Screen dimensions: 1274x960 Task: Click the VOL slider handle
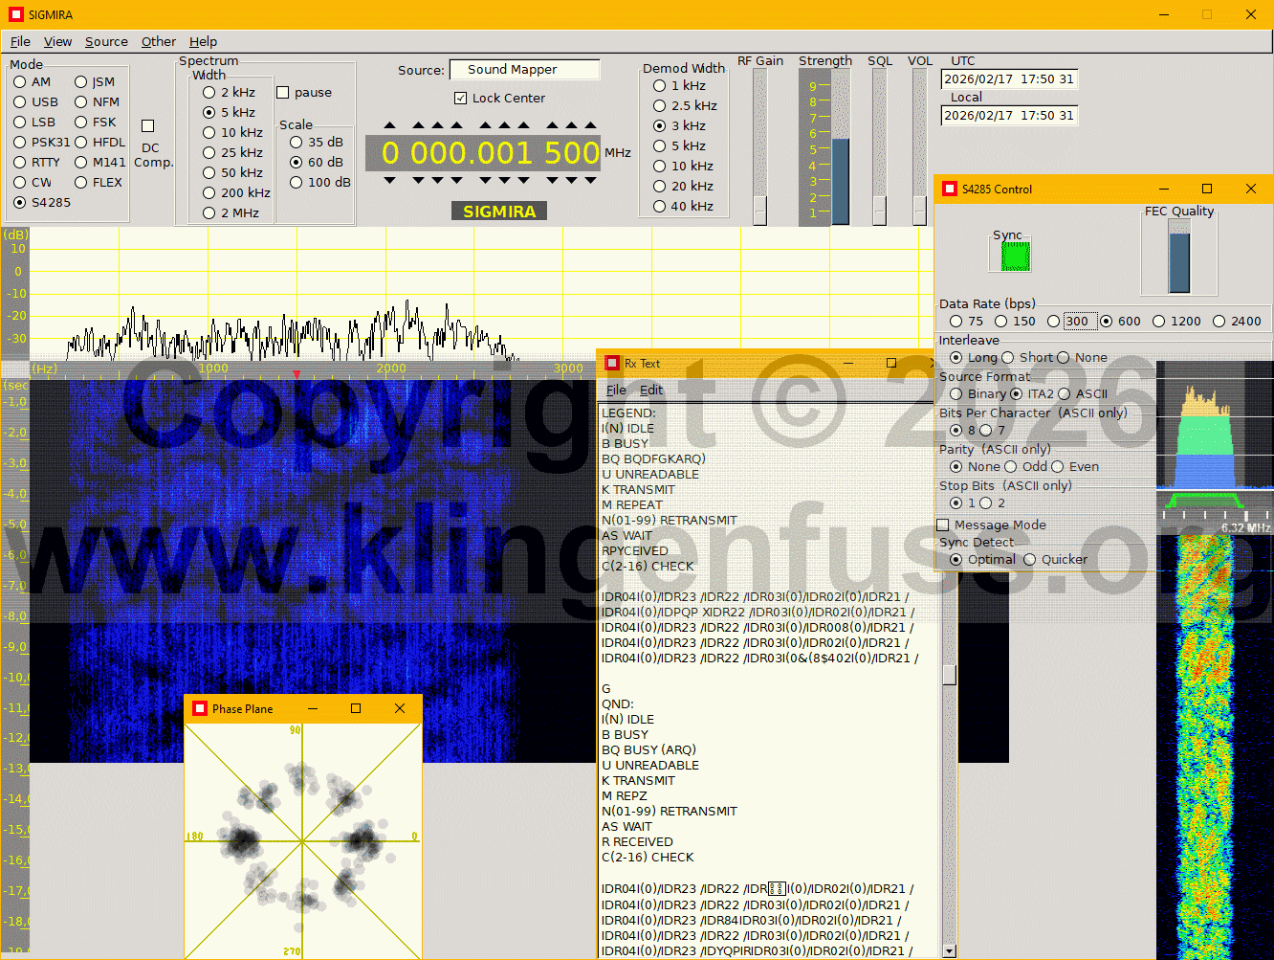point(919,211)
